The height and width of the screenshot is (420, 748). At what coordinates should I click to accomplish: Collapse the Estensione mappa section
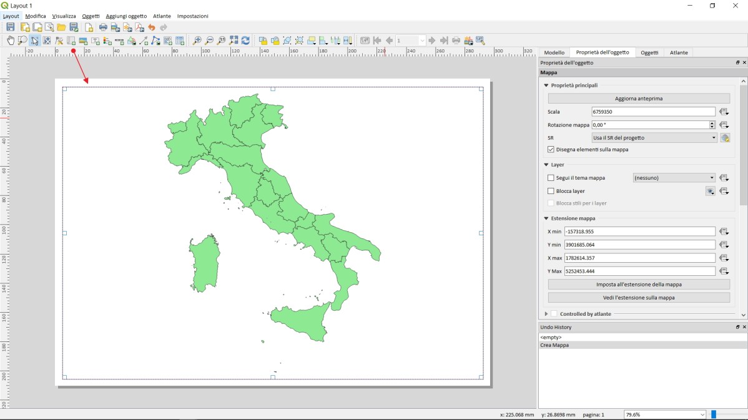click(546, 218)
